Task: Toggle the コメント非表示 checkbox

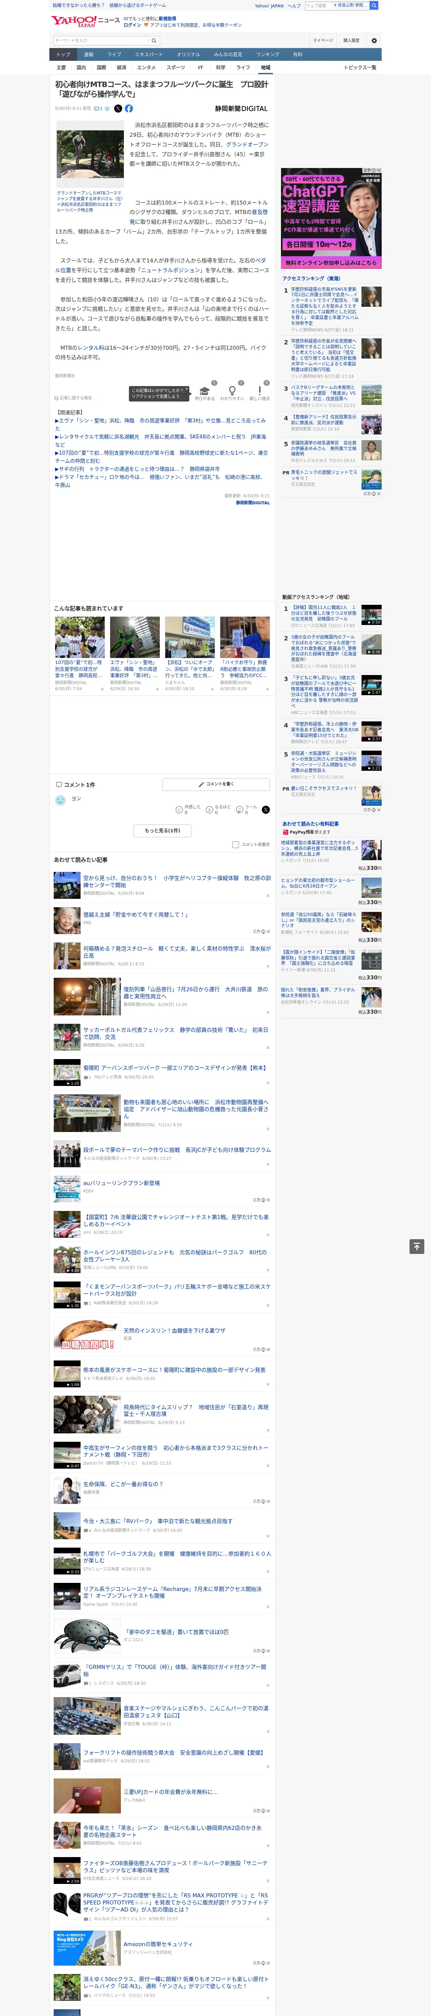Action: [235, 844]
